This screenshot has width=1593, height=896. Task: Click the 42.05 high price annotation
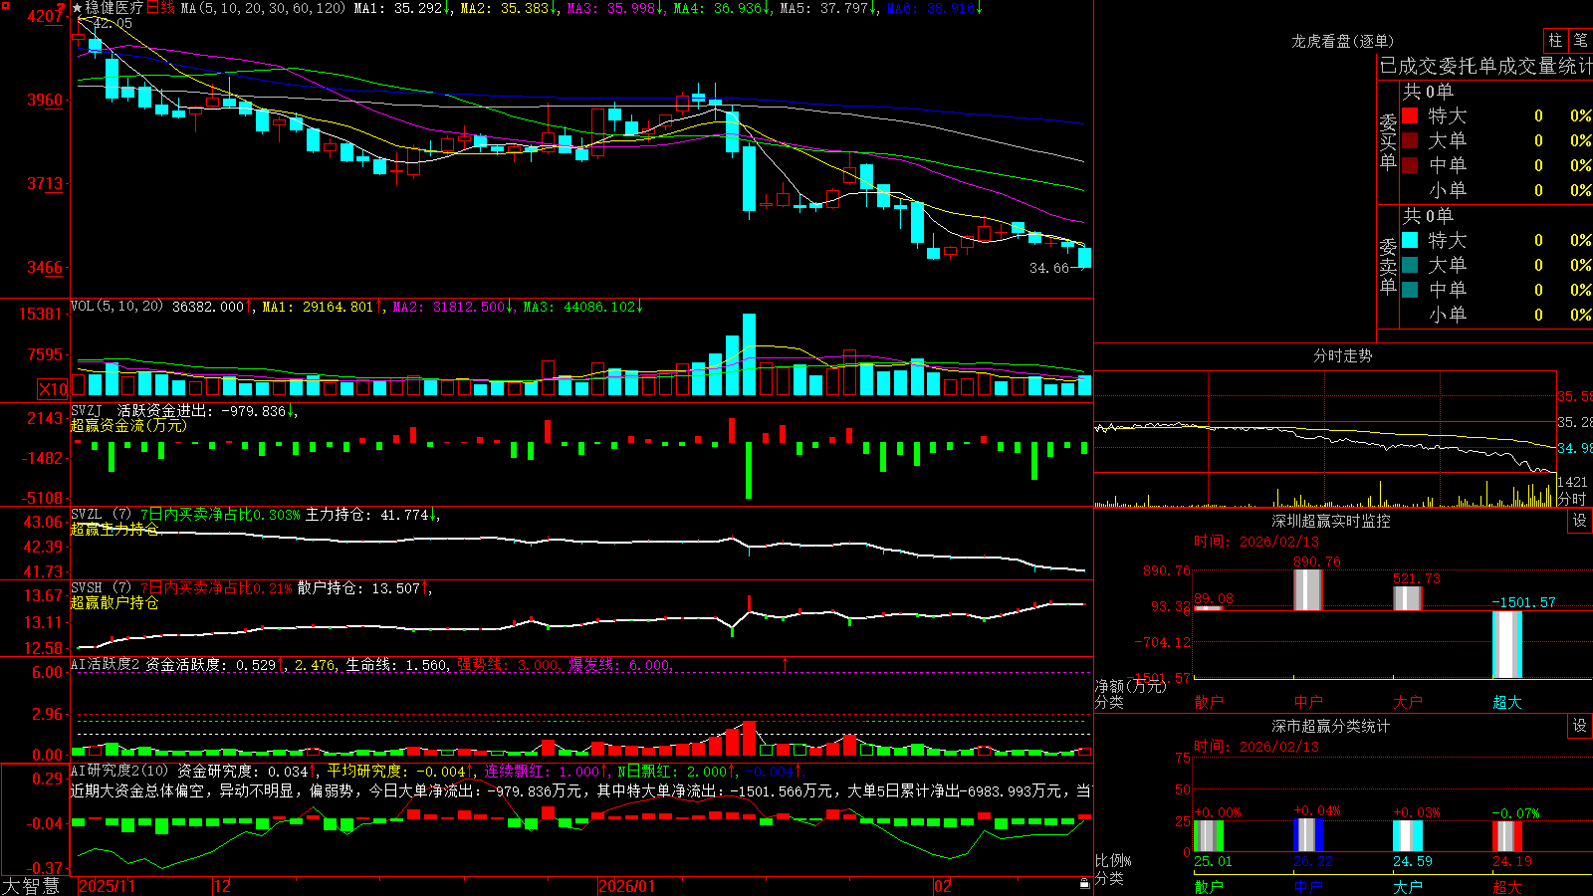pyautogui.click(x=112, y=23)
